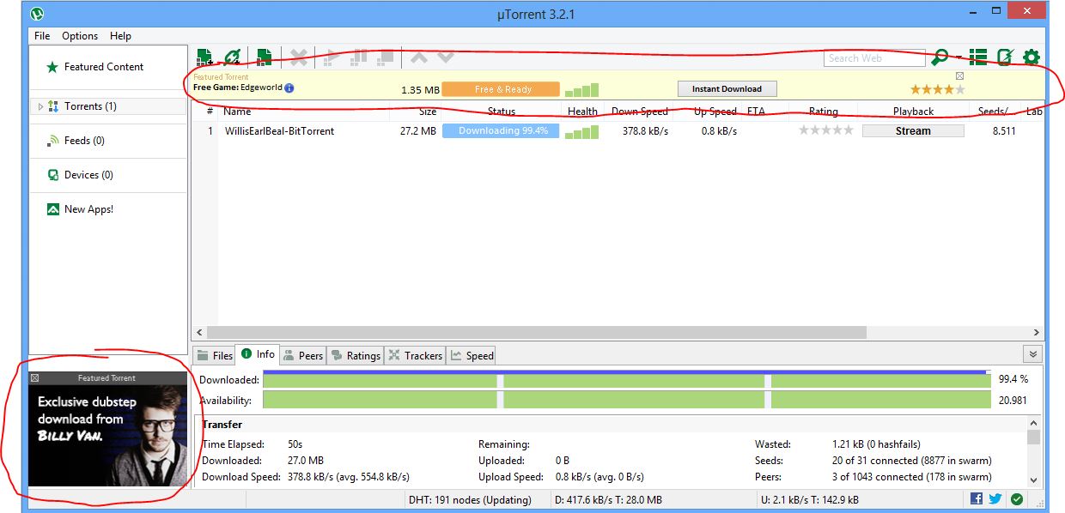Screen dimensions: 1065x513
Task: Collapse the detail pane with double chevron
Action: click(1033, 354)
